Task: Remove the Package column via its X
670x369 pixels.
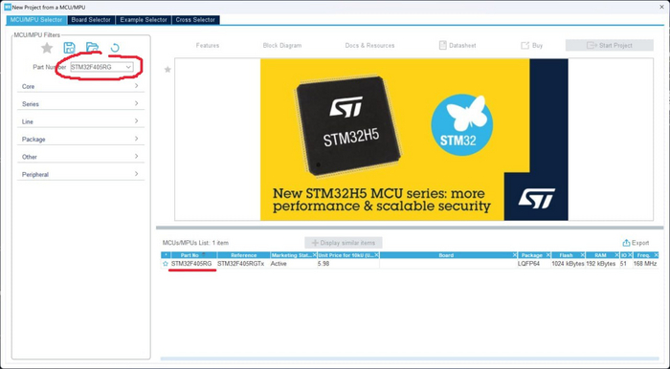Action: [x=548, y=255]
